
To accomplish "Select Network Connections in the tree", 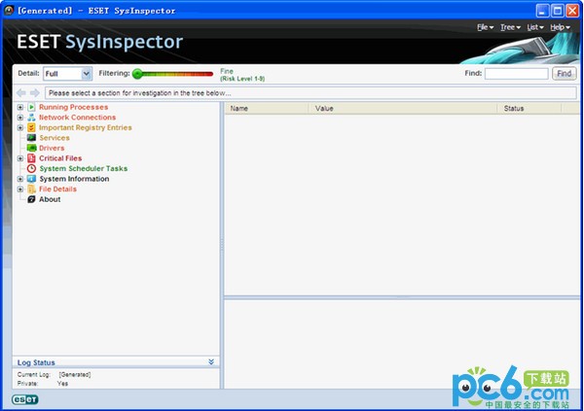I will [x=77, y=118].
